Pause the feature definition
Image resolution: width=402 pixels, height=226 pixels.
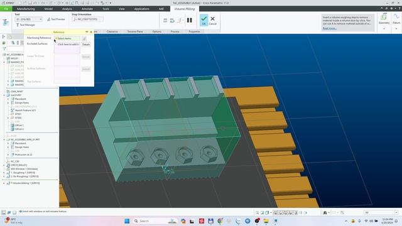[190, 20]
